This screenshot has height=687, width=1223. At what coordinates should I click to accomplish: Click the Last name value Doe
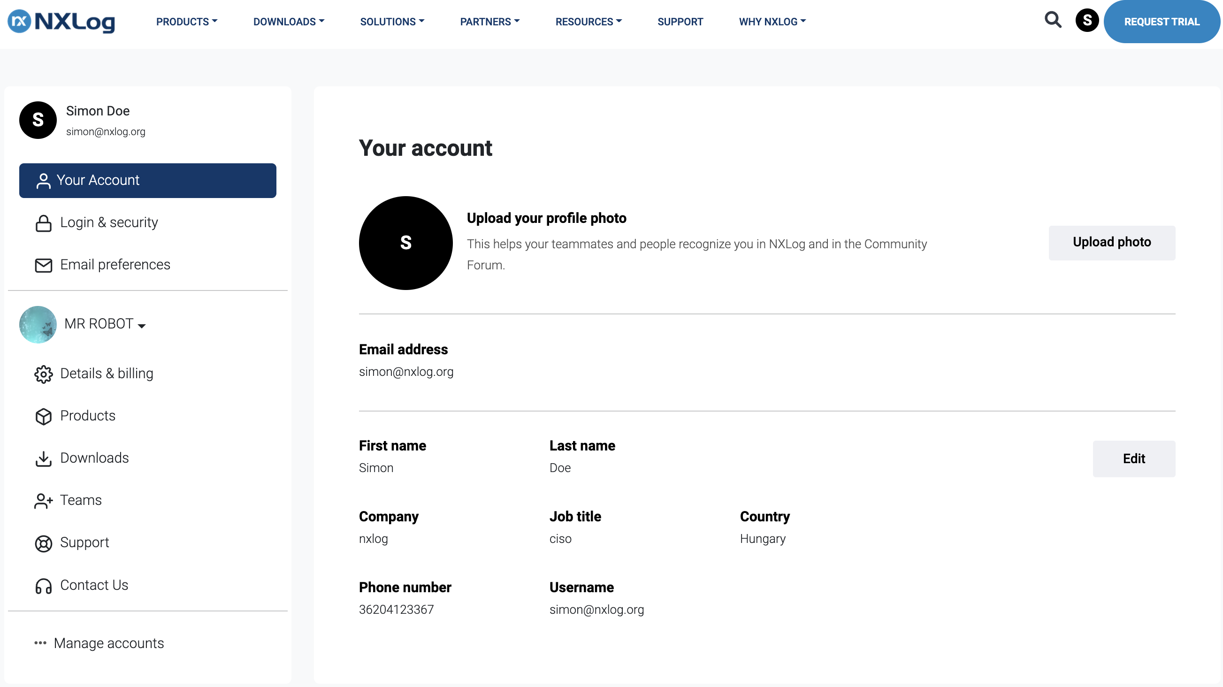[x=560, y=468]
